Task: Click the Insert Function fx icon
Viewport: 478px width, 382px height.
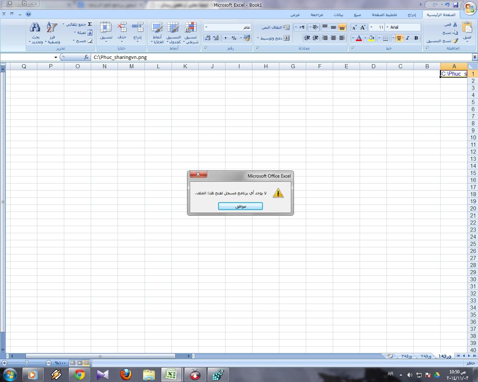Action: click(86, 57)
